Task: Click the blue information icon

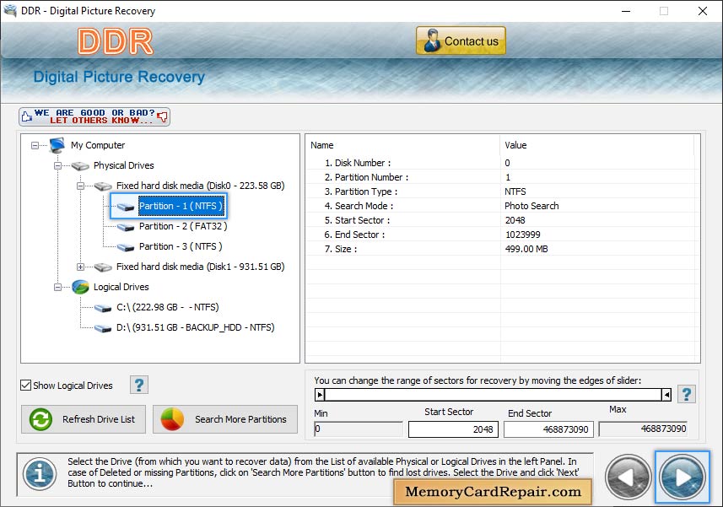Action: point(40,474)
